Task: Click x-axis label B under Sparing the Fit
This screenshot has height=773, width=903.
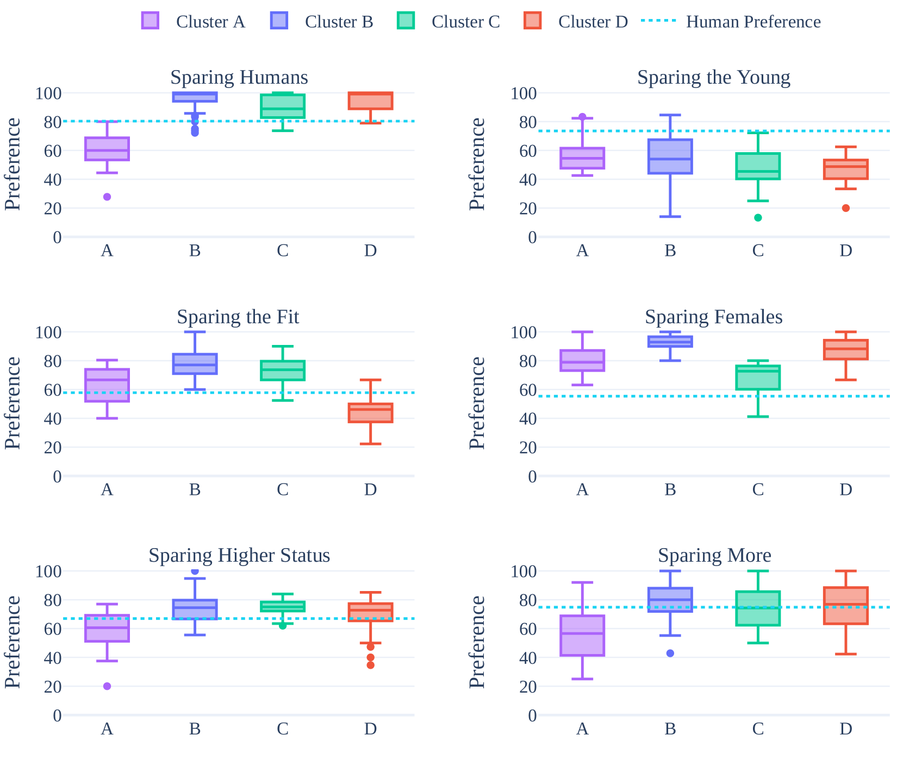Action: coord(195,490)
